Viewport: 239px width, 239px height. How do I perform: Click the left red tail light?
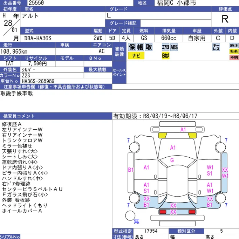[x=163, y=212]
